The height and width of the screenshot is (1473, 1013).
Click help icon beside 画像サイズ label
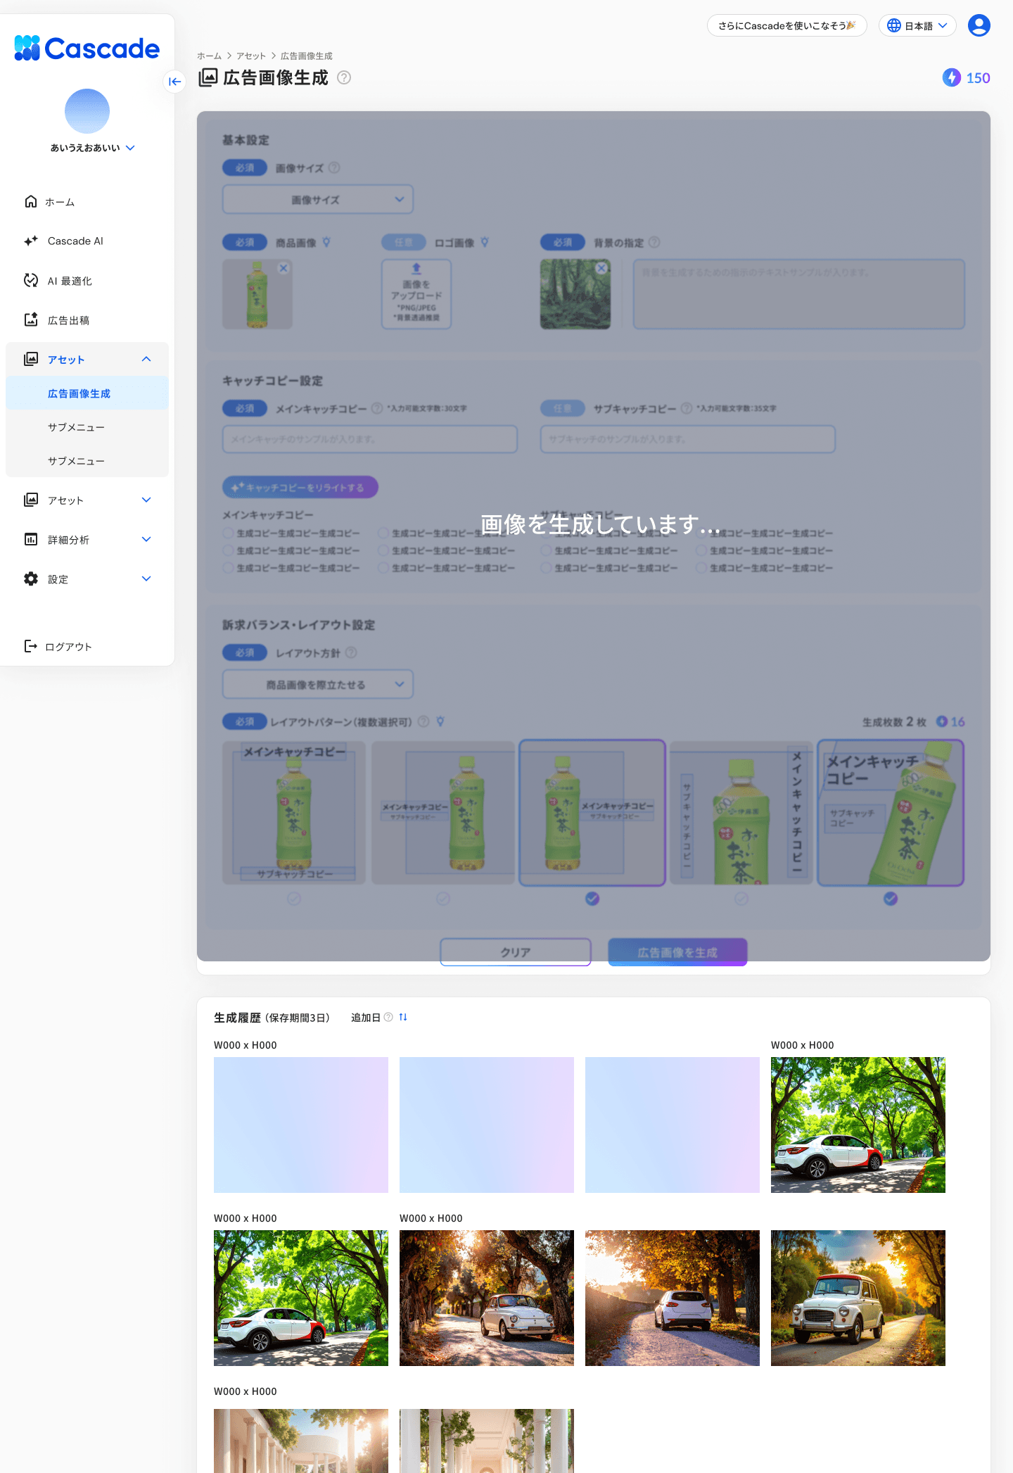334,167
